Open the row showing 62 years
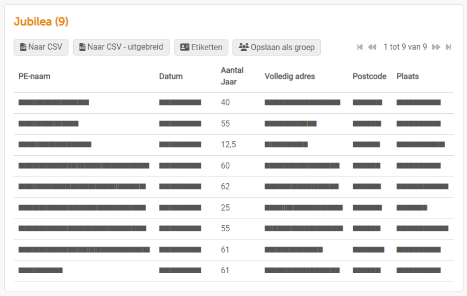Screen dimensions: 467x296 [x=225, y=186]
